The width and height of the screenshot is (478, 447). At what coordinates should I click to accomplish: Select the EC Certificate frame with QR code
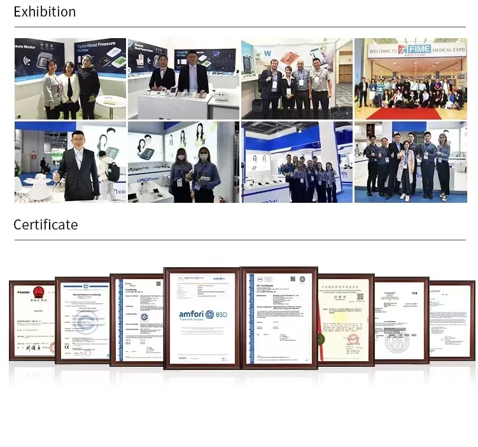(x=279, y=318)
